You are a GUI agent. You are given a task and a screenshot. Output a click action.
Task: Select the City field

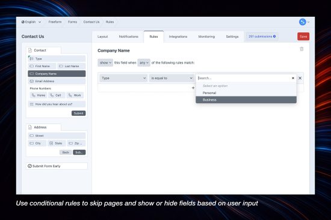click(37, 143)
